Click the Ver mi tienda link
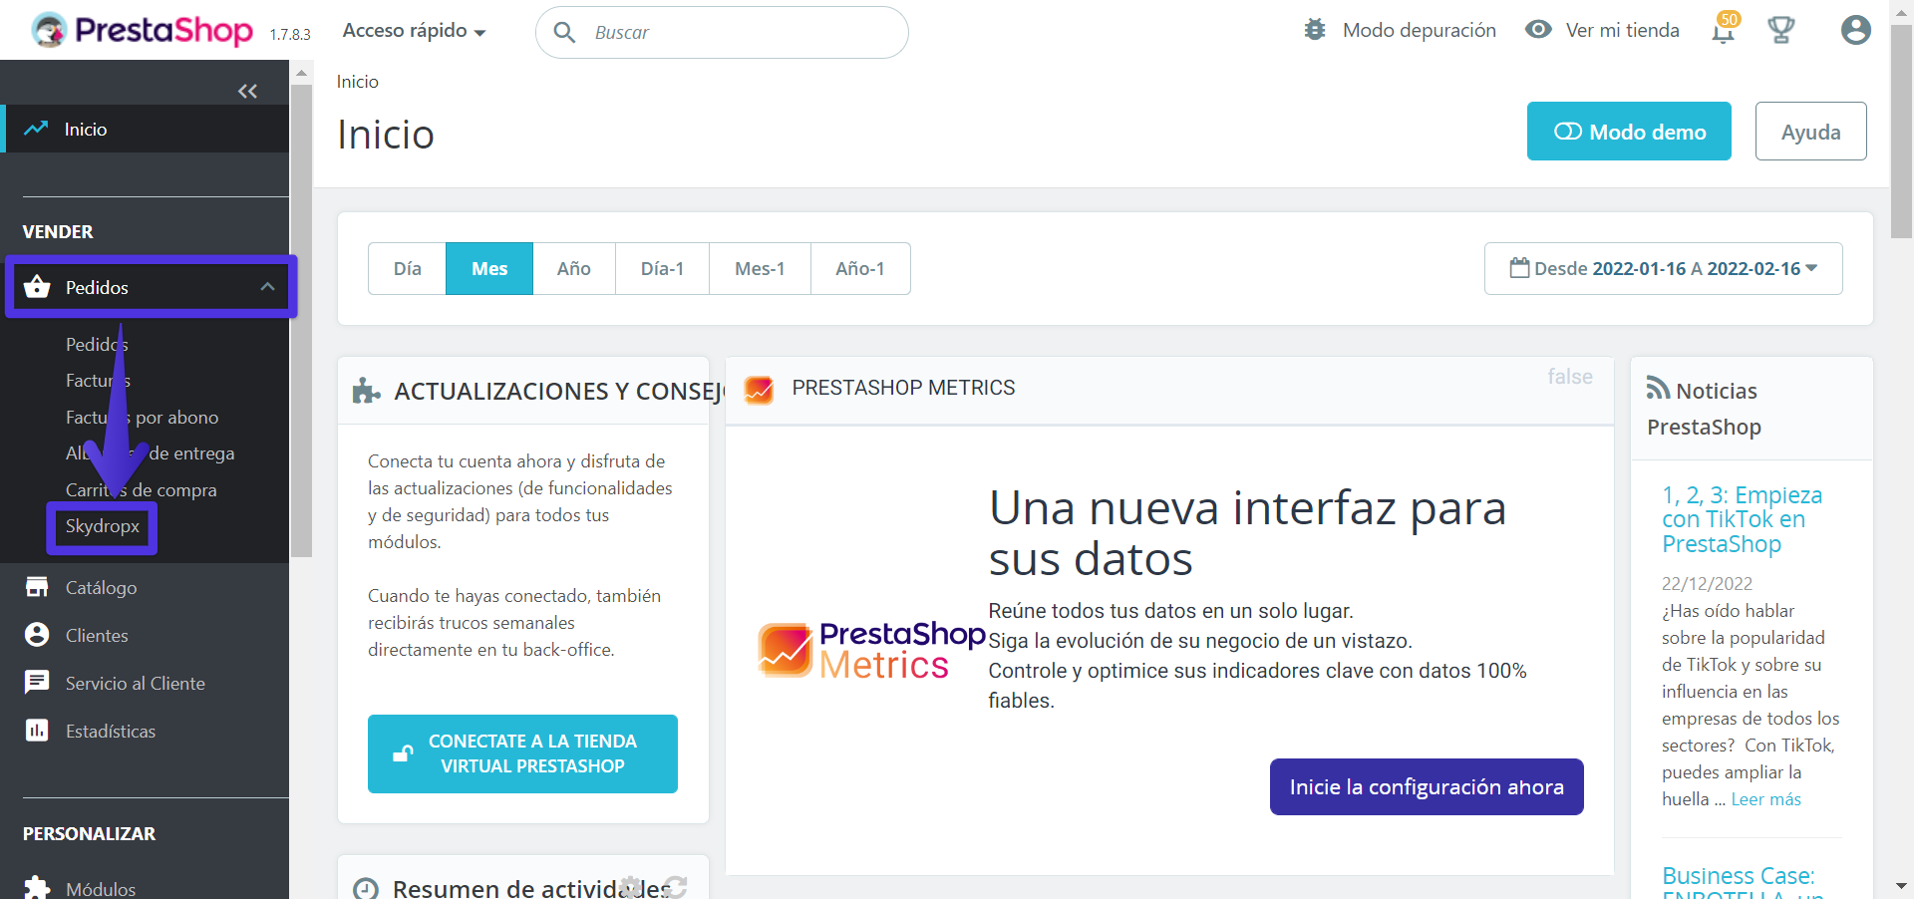The image size is (1914, 899). pos(1622,30)
